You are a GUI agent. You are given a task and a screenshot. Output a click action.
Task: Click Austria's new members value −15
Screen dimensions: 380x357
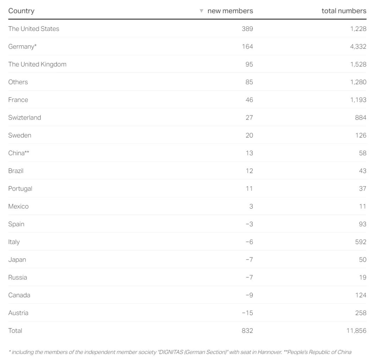pyautogui.click(x=247, y=313)
